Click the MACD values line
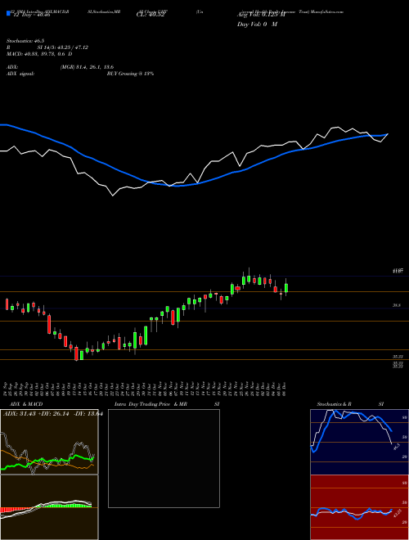Image resolution: width=409 pixels, height=540 pixels. (x=39, y=54)
